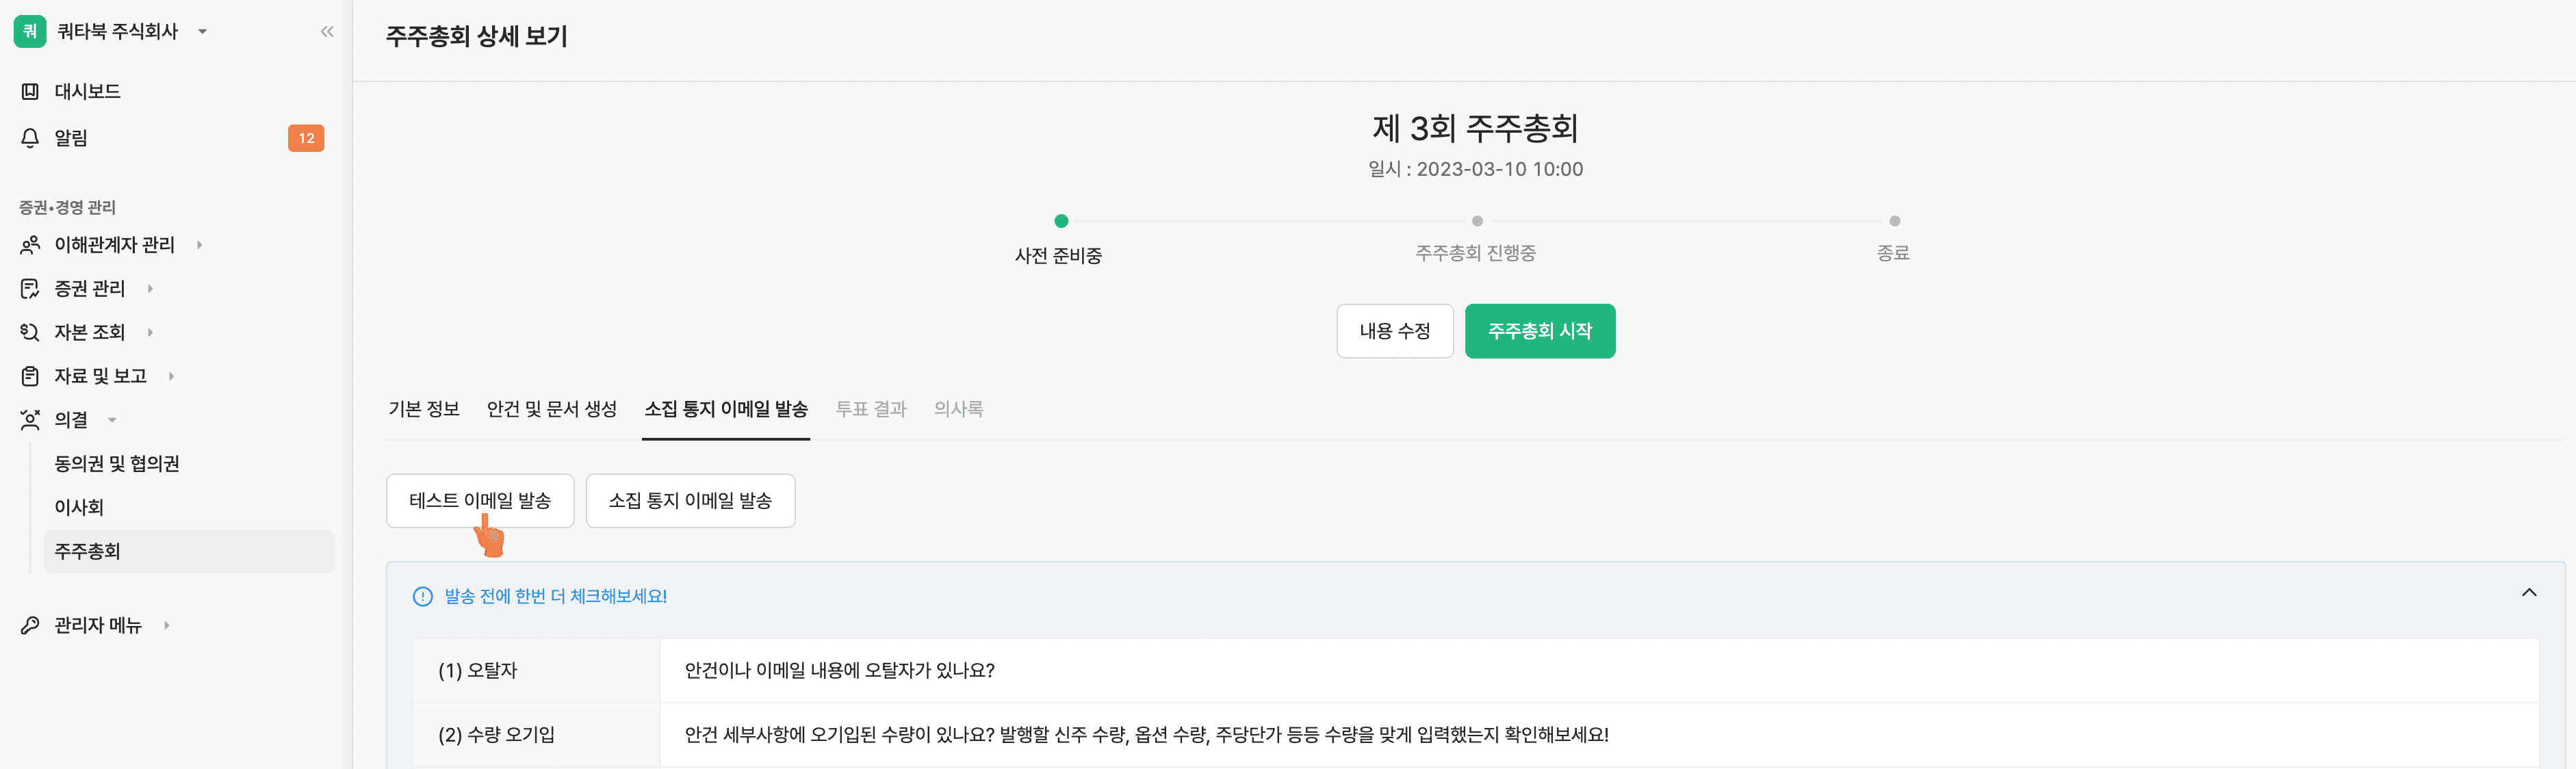This screenshot has height=769, width=2576.
Task: Collapse the checklist panel with chevron-up
Action: pos(2529,593)
